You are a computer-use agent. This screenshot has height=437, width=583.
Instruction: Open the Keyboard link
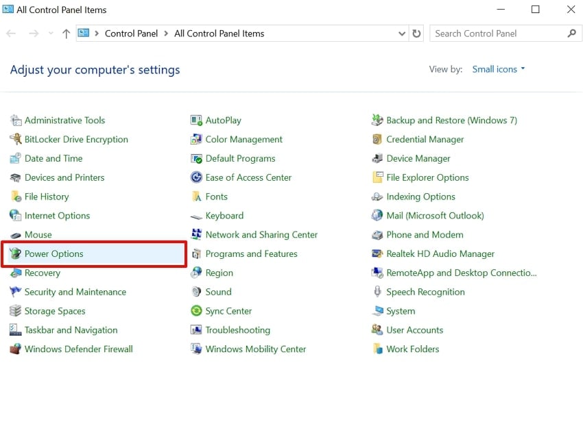(x=224, y=216)
